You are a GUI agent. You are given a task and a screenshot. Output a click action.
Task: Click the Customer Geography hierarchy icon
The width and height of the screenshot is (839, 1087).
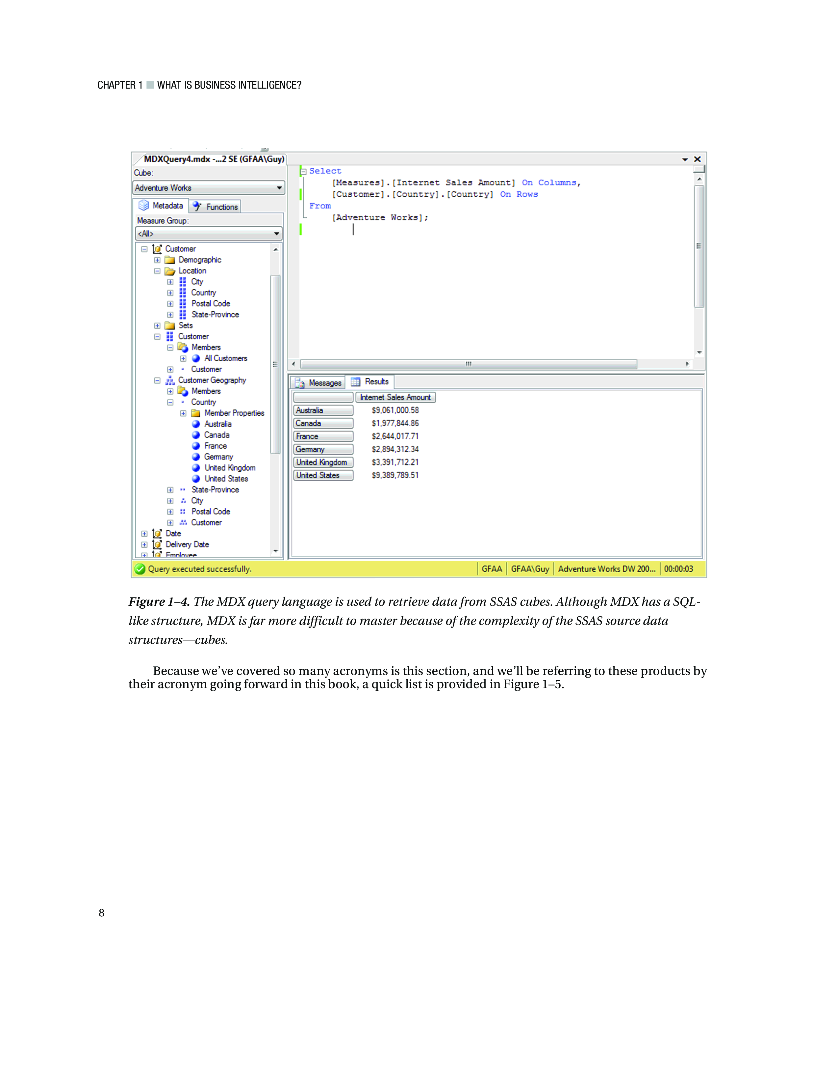(x=170, y=380)
